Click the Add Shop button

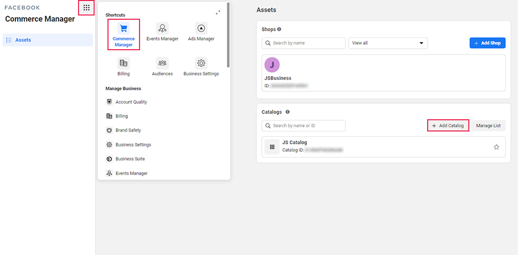[488, 43]
